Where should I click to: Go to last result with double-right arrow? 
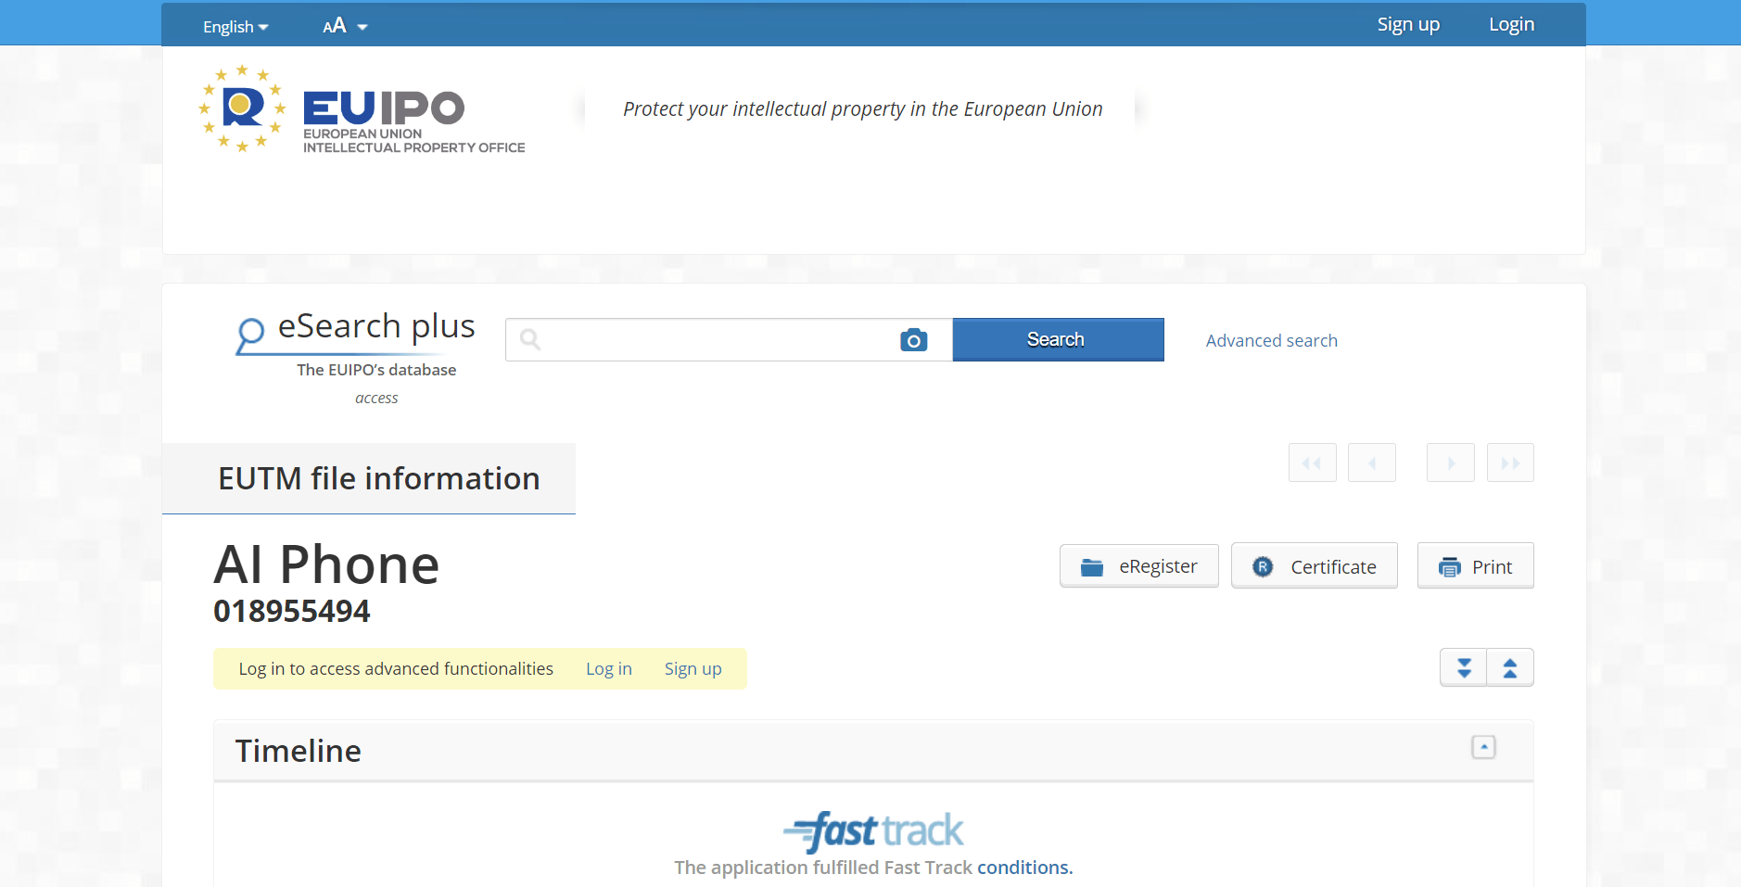pyautogui.click(x=1510, y=463)
